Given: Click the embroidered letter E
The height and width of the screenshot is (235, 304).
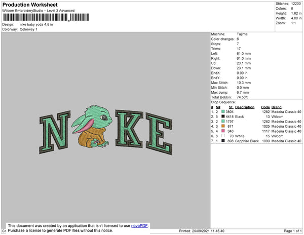Looking at the screenshot, I should point(159,134).
